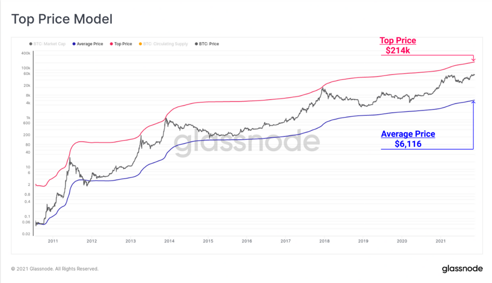Click the orange Circulating Supply legend dot

[140, 44]
